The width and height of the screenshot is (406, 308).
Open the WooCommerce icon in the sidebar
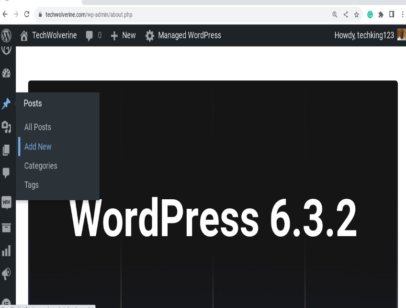point(7,202)
